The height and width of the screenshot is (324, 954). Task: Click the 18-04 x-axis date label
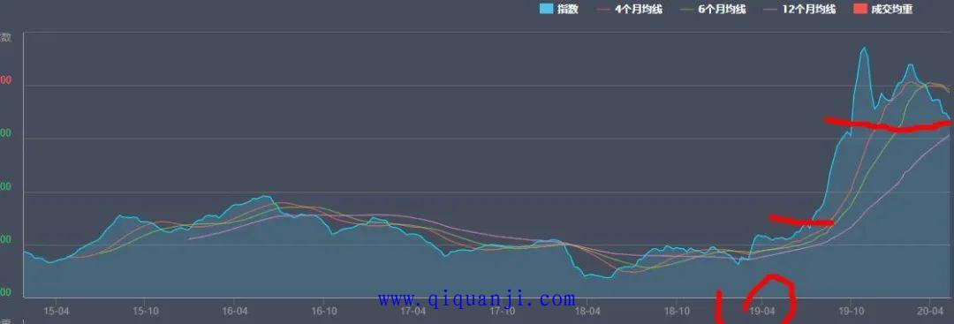(589, 311)
